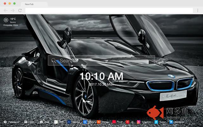Screen dimensions: 203x127
Task: Click the Preferences label
Action: point(14,122)
